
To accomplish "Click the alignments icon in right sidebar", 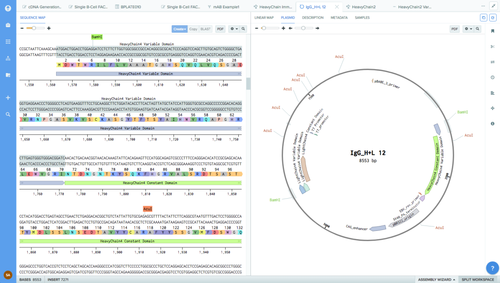I will [493, 93].
